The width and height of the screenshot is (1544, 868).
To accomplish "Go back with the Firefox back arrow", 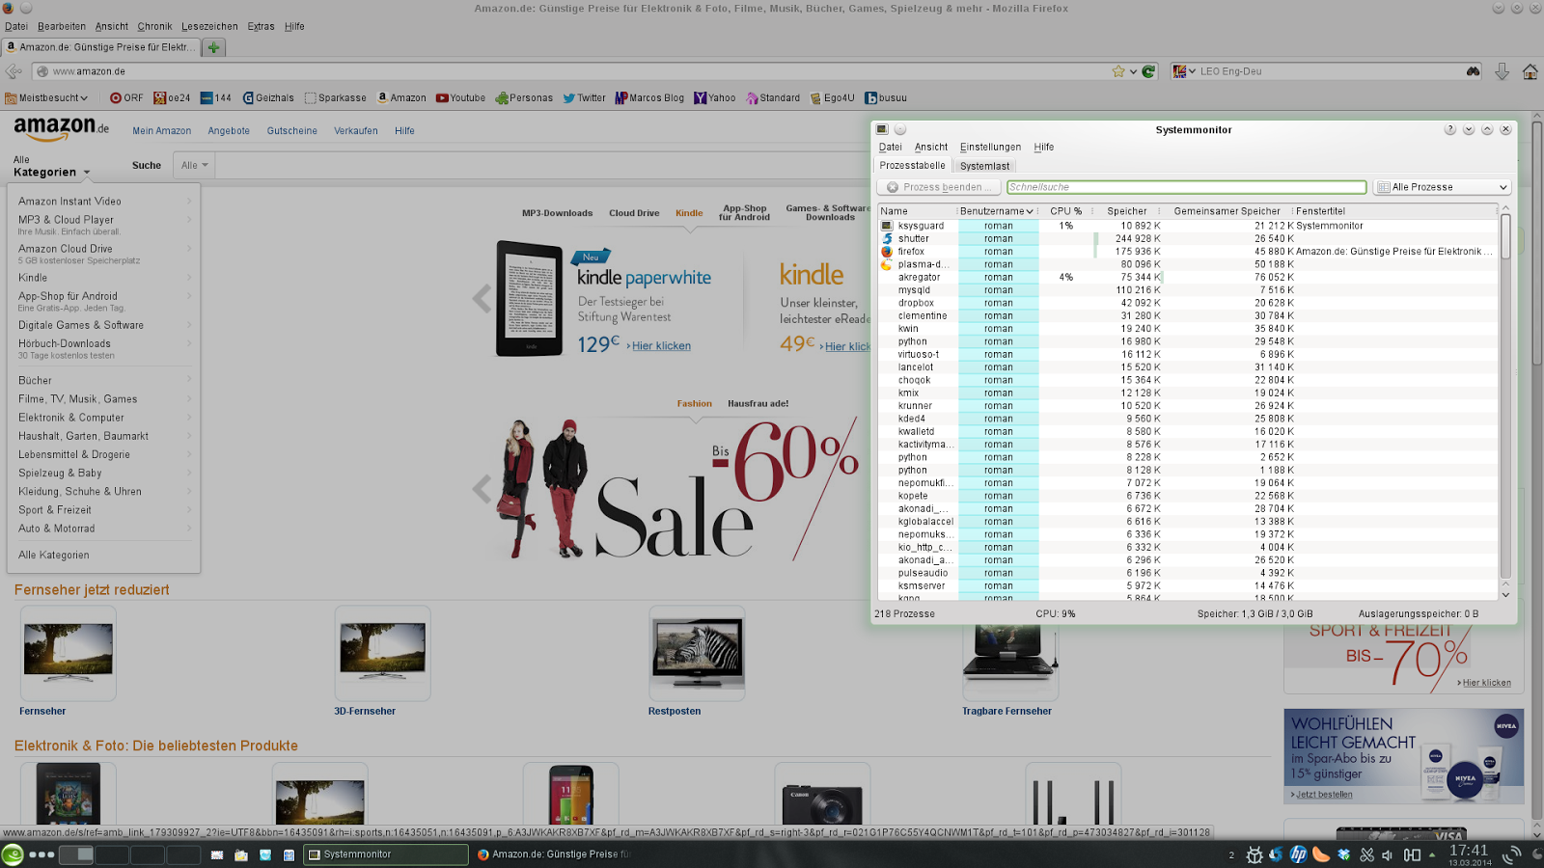I will tap(14, 71).
